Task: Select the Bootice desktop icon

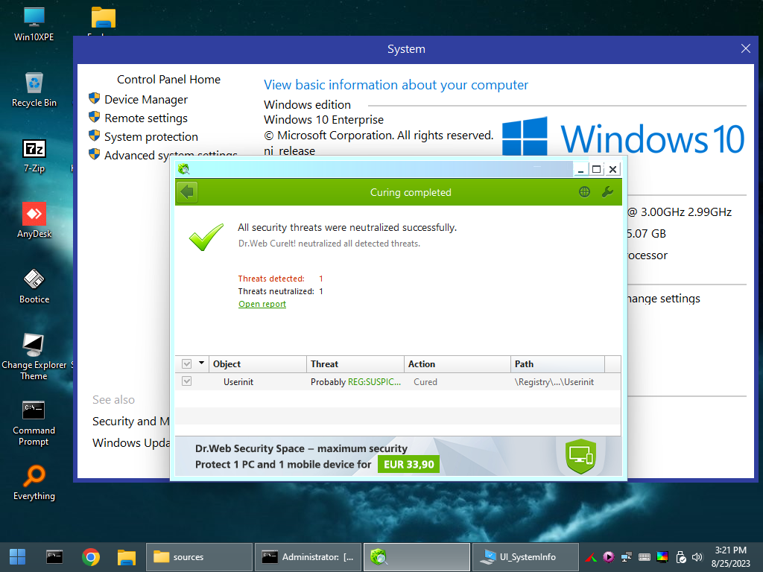Action: tap(34, 287)
